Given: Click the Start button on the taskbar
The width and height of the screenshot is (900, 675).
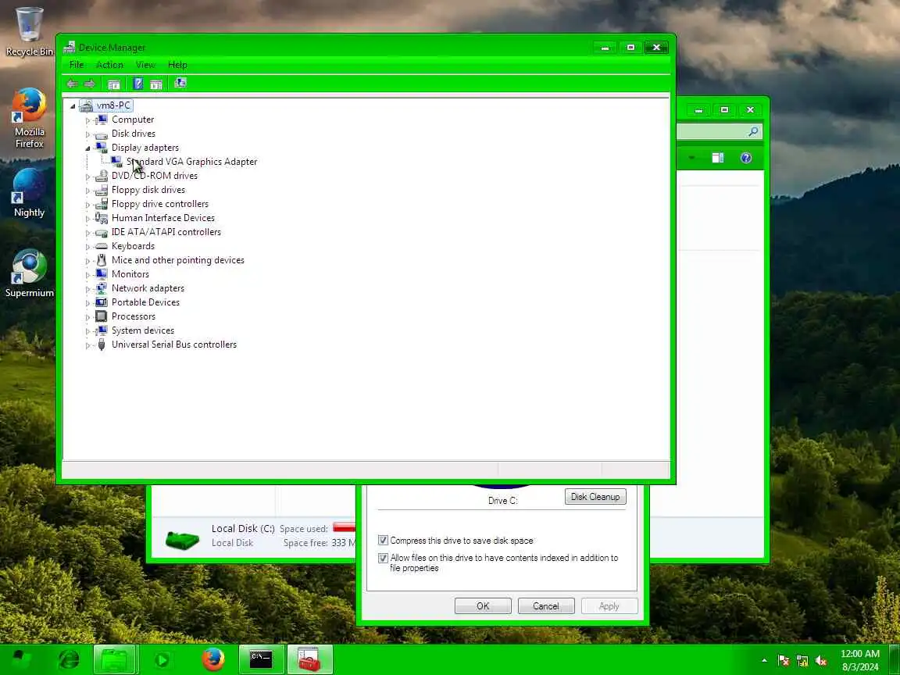Looking at the screenshot, I should tap(22, 659).
